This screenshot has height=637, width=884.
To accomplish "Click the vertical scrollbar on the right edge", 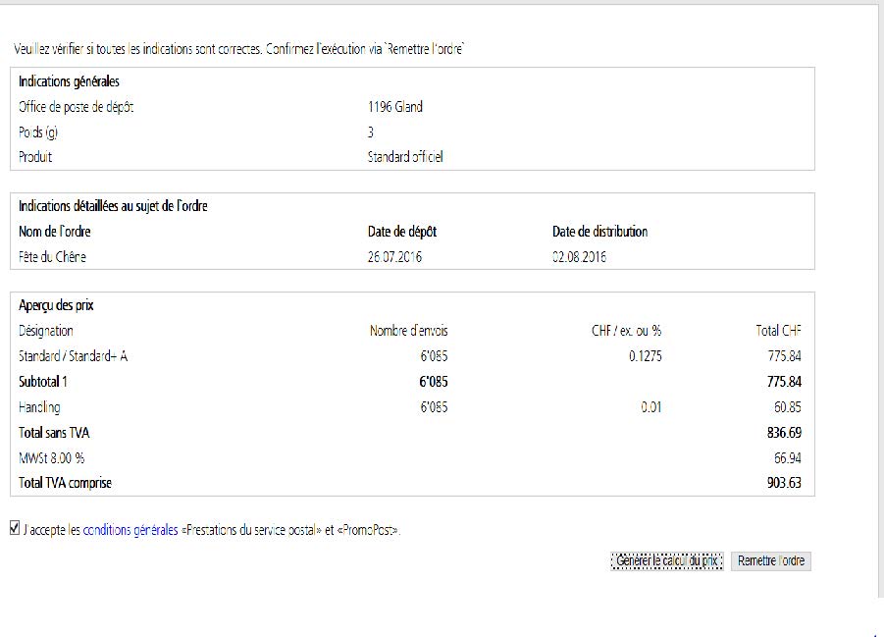I will 879,294.
